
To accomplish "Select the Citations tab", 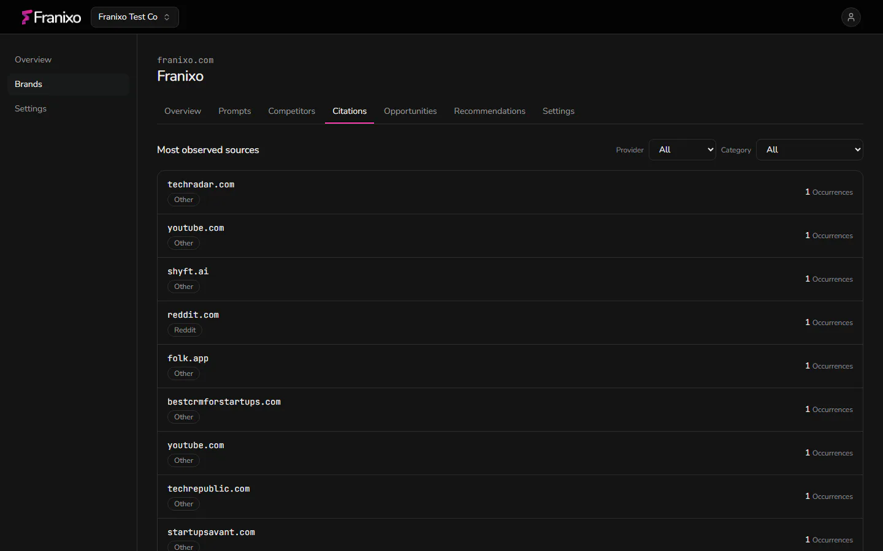I will 350,111.
